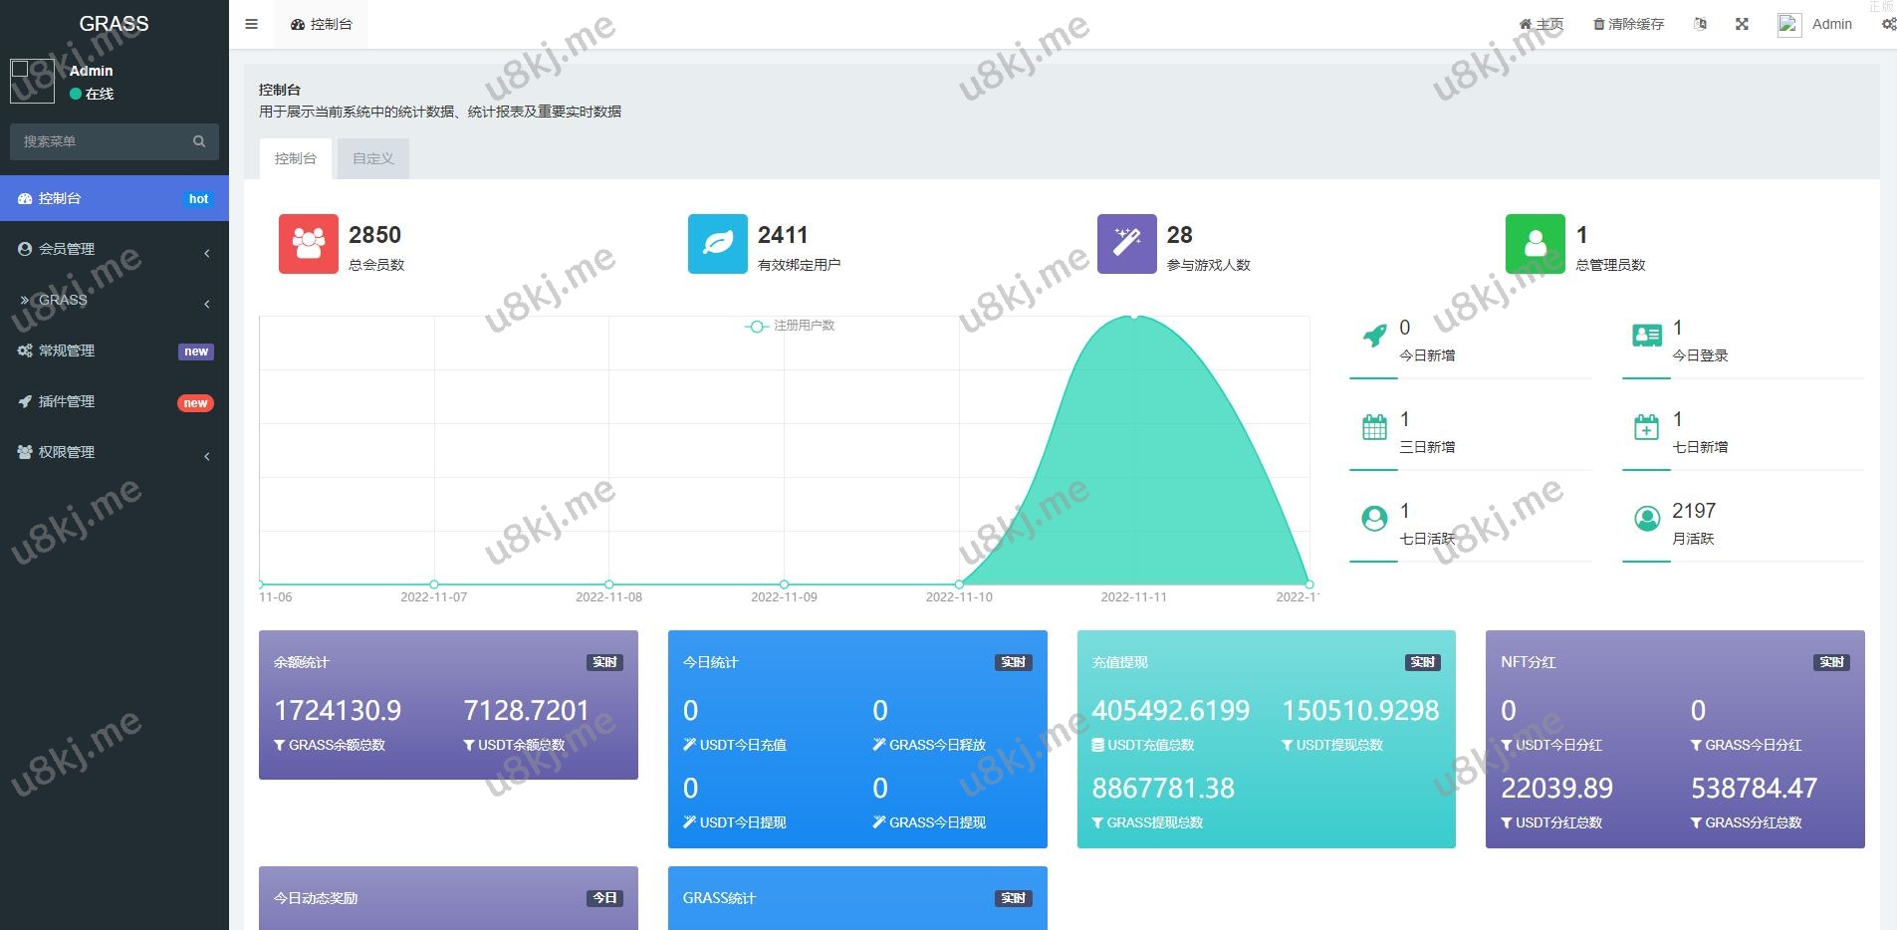This screenshot has height=930, width=1897.
Task: Expand the 会员管理 sidebar menu
Action: [x=114, y=249]
